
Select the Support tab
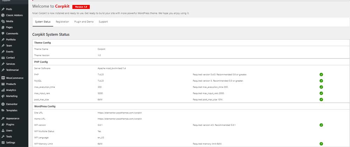pos(103,22)
